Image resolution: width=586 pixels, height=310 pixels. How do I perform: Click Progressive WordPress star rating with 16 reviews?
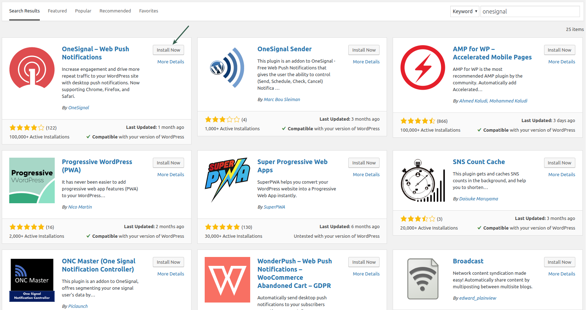(27, 227)
